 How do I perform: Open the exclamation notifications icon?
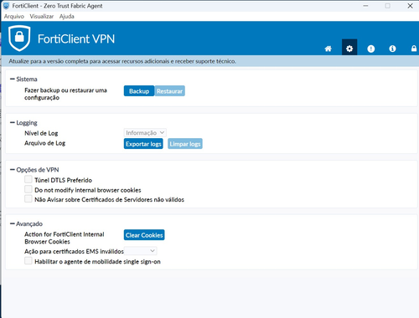(x=371, y=49)
